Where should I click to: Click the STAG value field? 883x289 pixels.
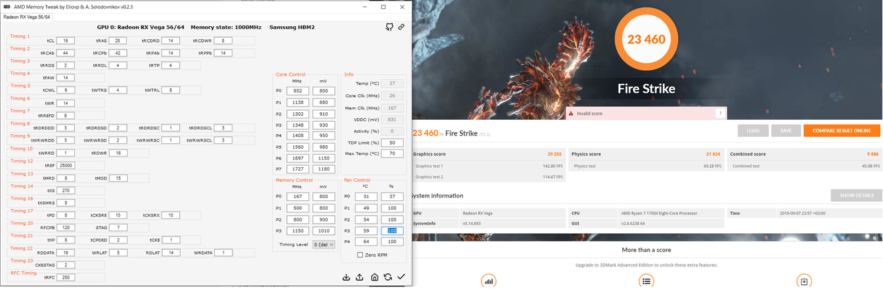119,227
